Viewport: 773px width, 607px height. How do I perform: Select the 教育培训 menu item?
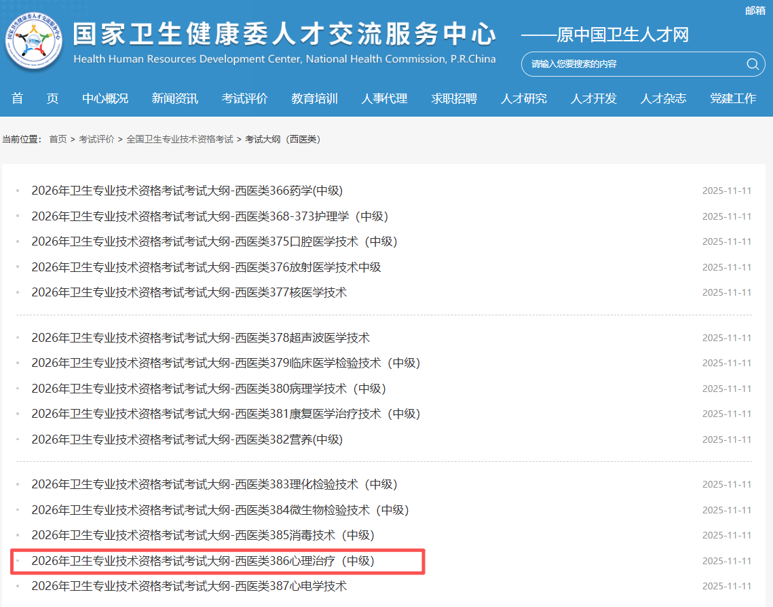[x=314, y=98]
